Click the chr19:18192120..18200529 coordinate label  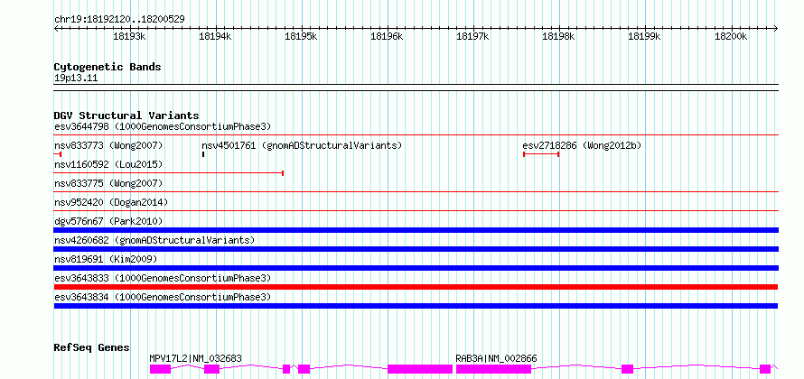pyautogui.click(x=119, y=20)
